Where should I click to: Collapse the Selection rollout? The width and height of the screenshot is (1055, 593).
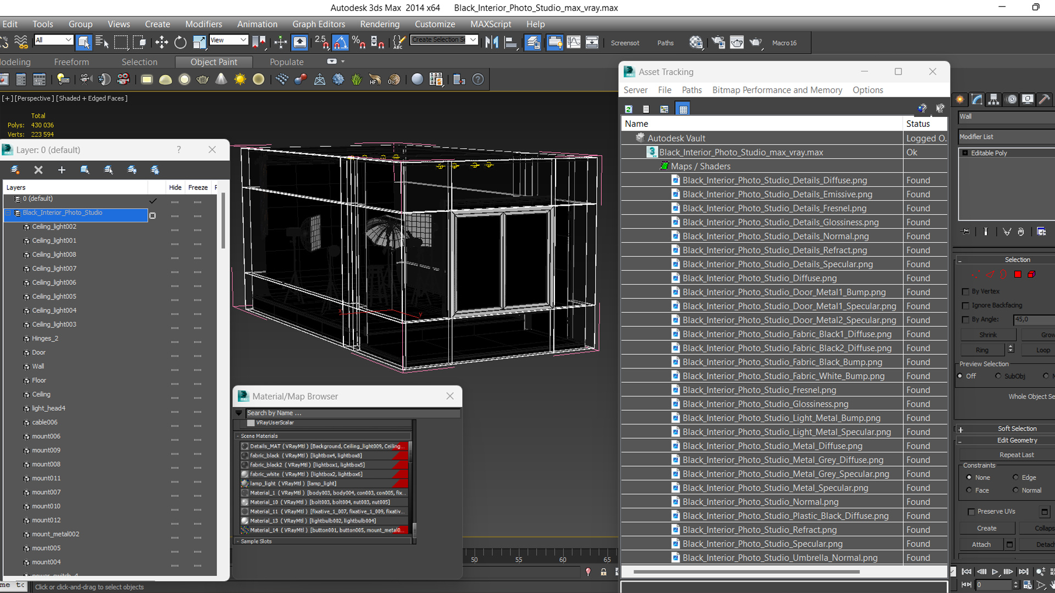point(960,260)
